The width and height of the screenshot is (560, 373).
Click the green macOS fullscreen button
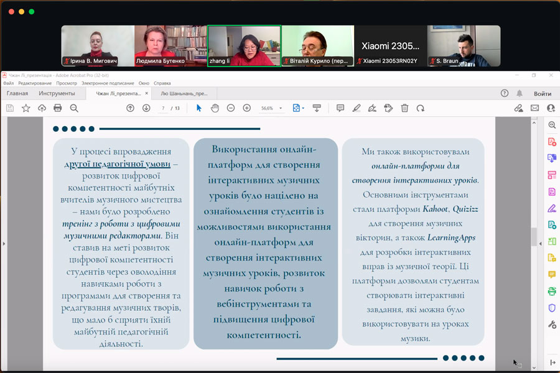click(x=32, y=11)
